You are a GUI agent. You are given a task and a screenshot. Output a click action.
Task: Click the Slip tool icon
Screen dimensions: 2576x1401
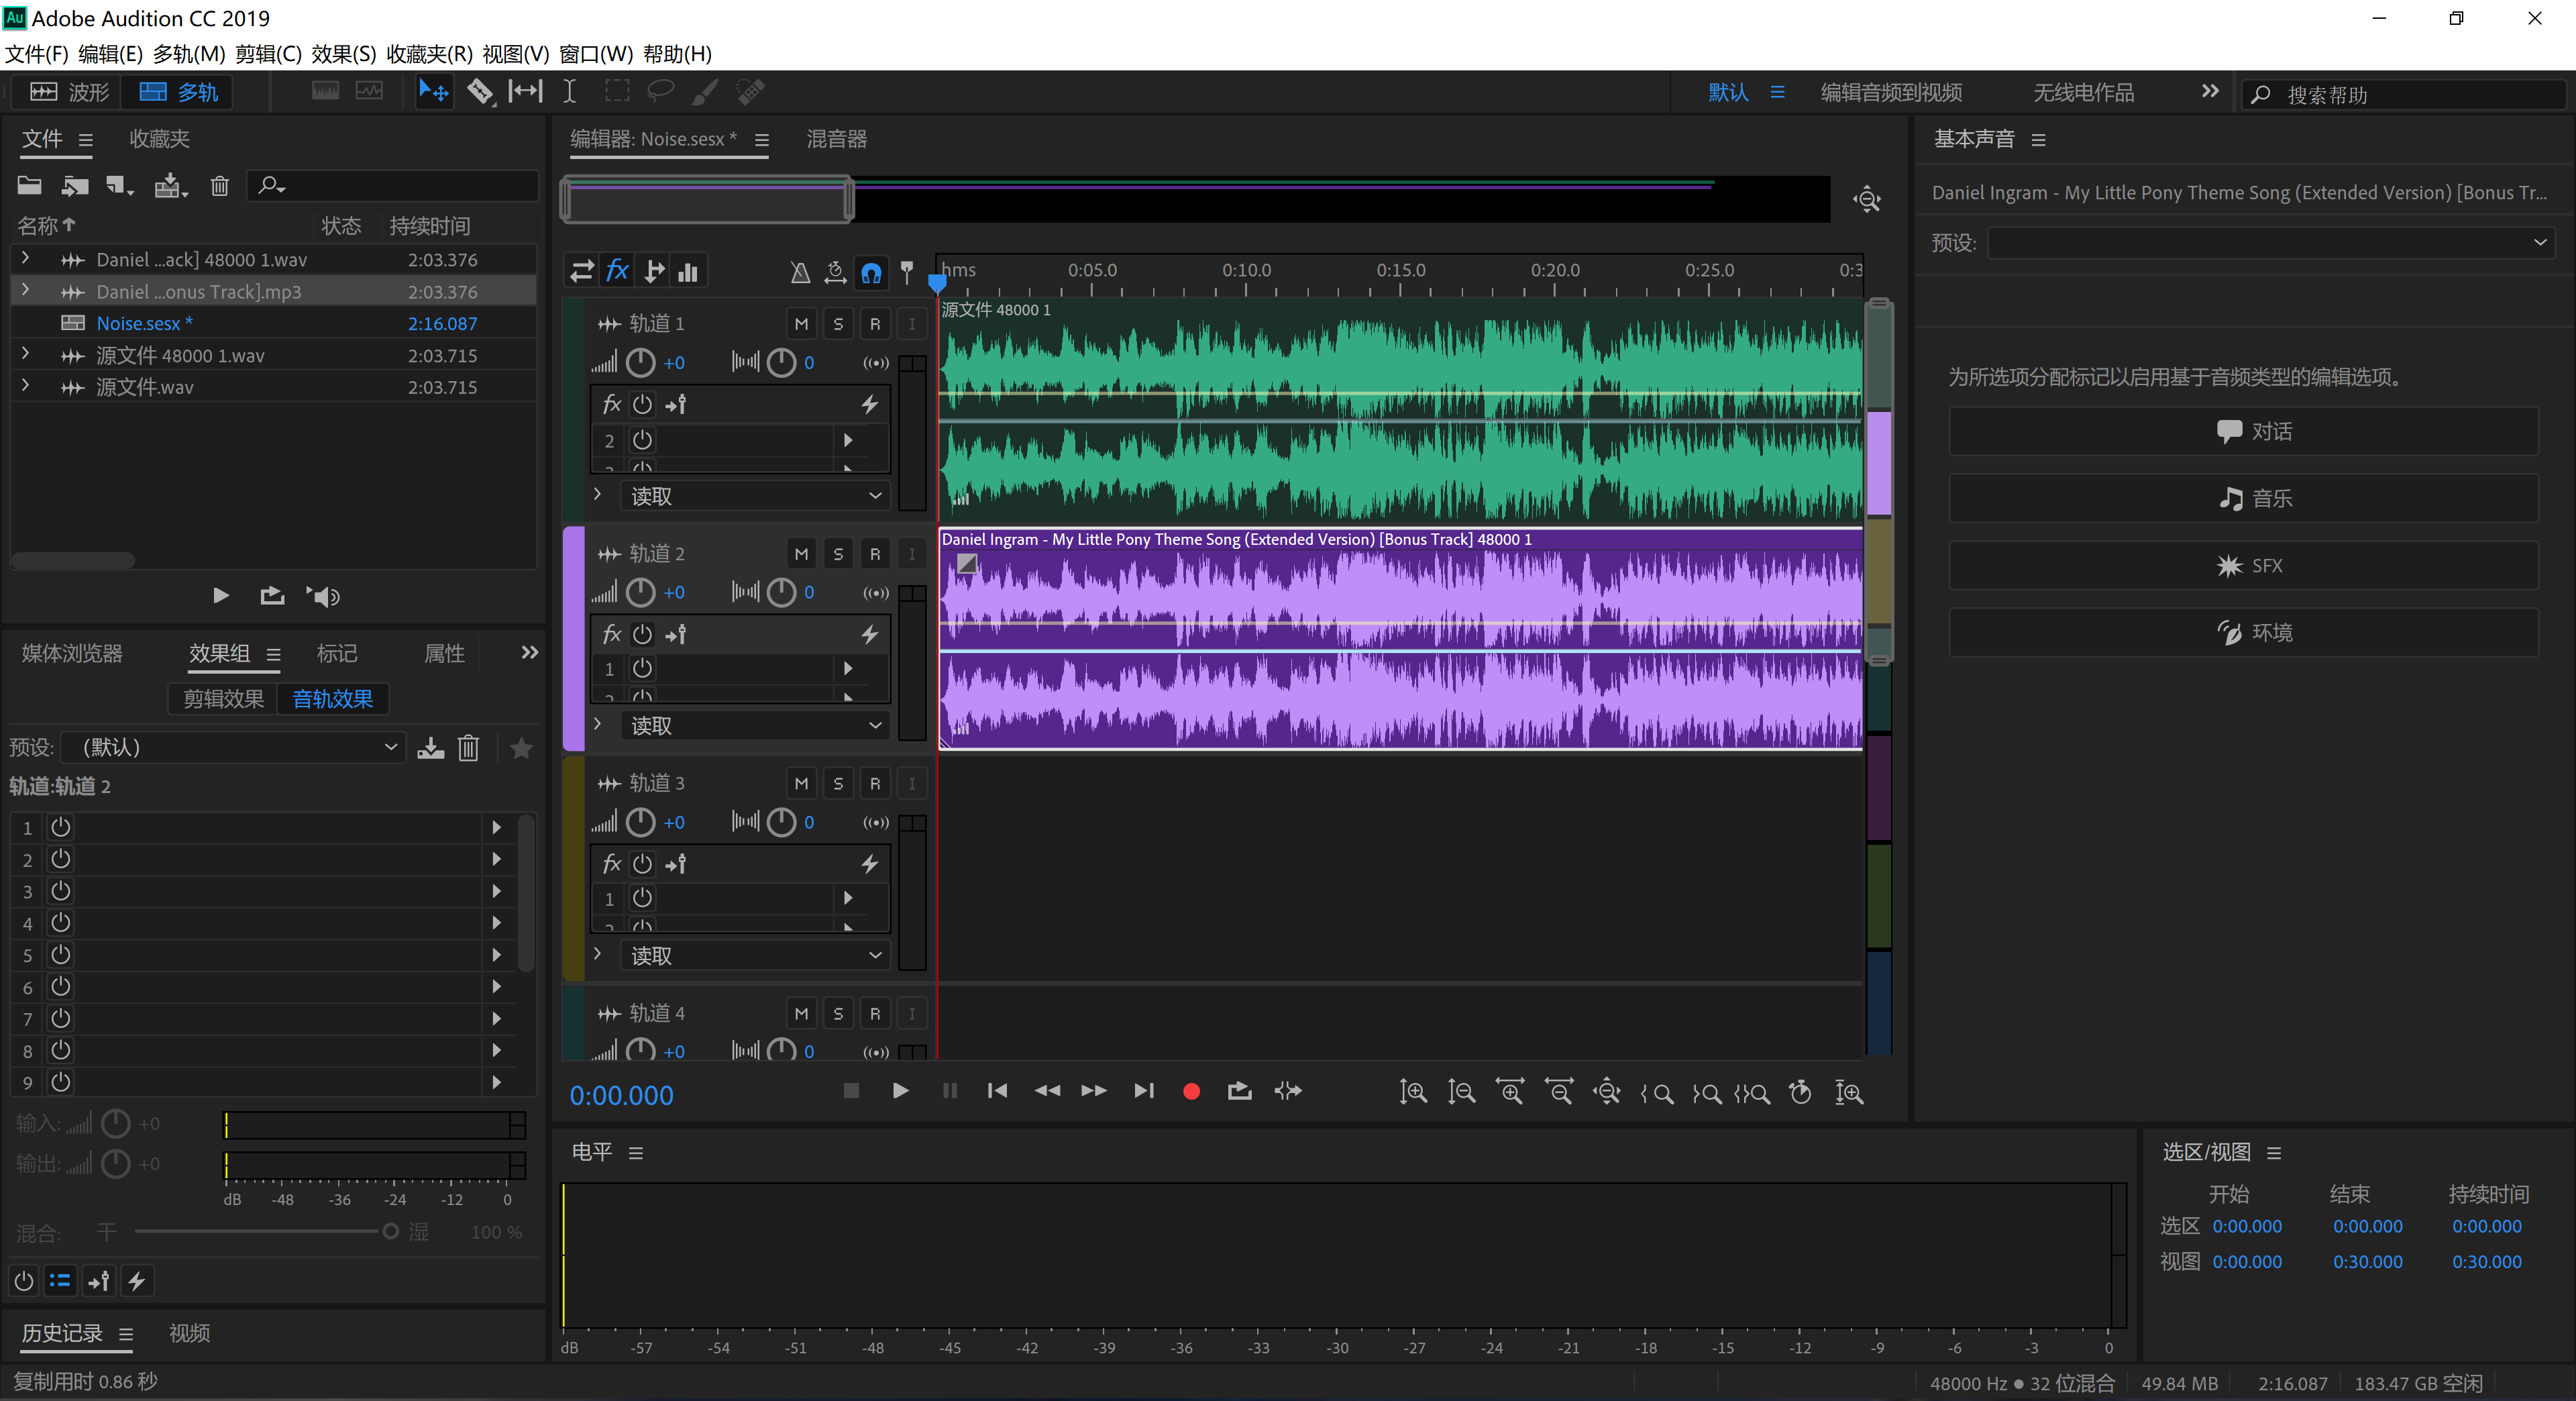click(525, 92)
